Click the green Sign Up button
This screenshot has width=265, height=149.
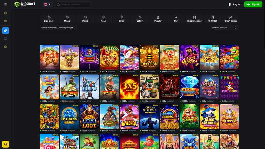point(253,4)
